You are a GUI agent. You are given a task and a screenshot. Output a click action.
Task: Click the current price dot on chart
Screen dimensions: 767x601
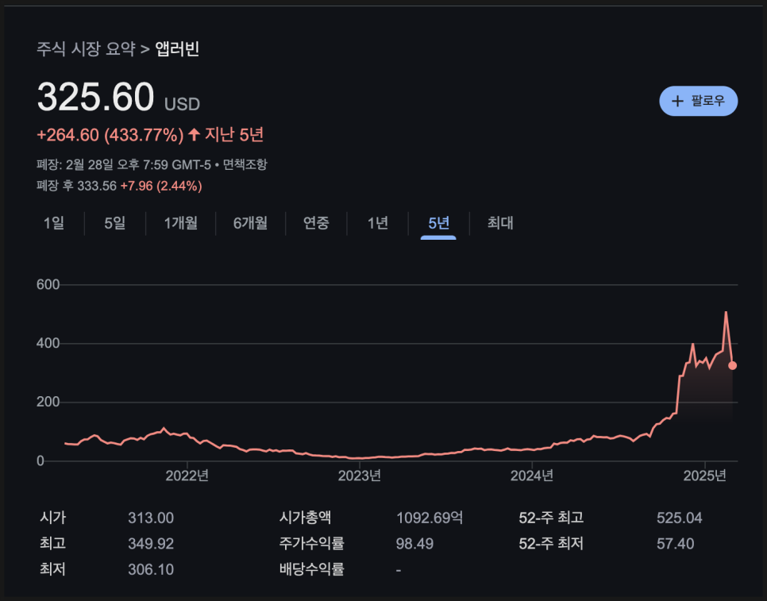pos(732,365)
